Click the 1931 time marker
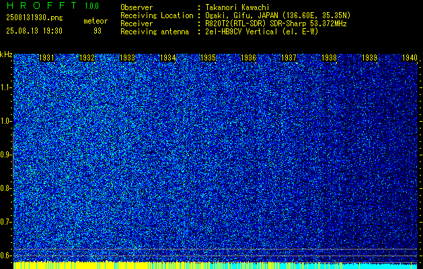This screenshot has height=269, width=423. point(46,58)
